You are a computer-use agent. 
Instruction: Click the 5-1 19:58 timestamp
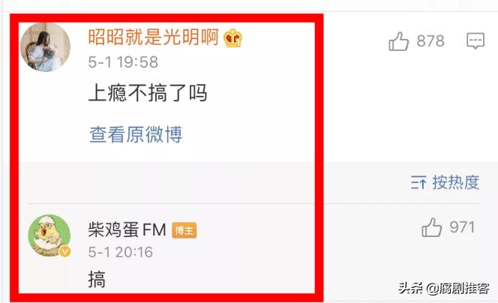[x=123, y=62]
